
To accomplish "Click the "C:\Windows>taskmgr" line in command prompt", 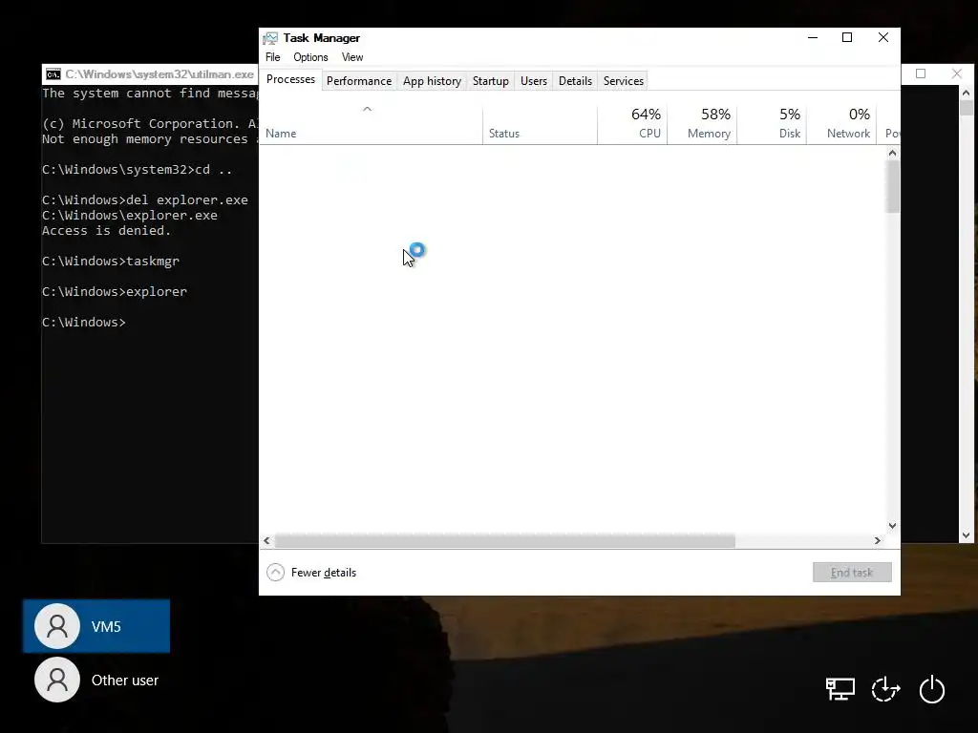I will click(111, 262).
